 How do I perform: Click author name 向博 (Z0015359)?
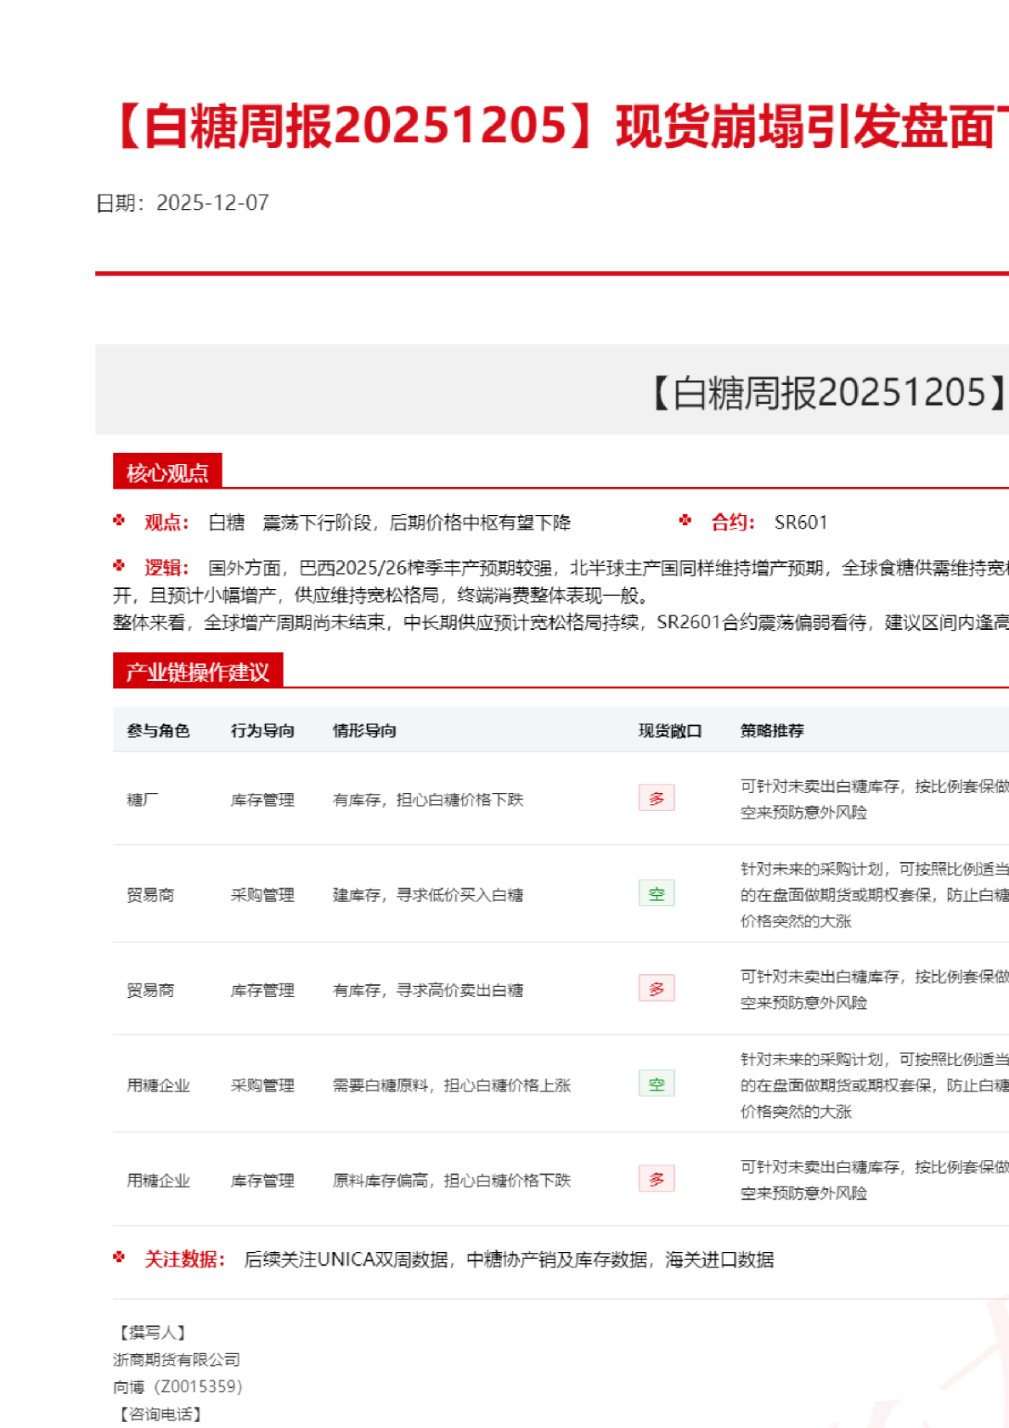click(x=178, y=1386)
